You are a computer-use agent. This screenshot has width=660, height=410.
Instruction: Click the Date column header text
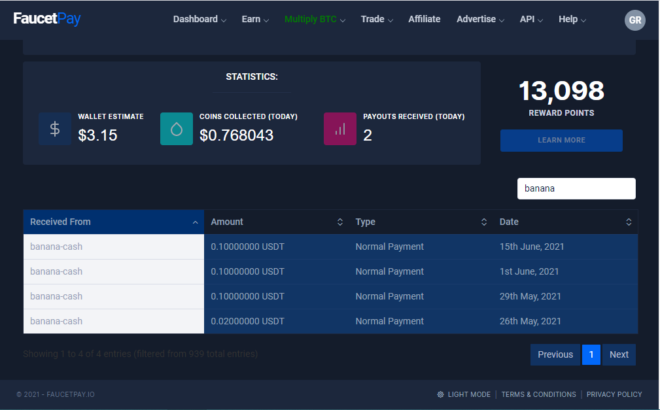coord(509,222)
